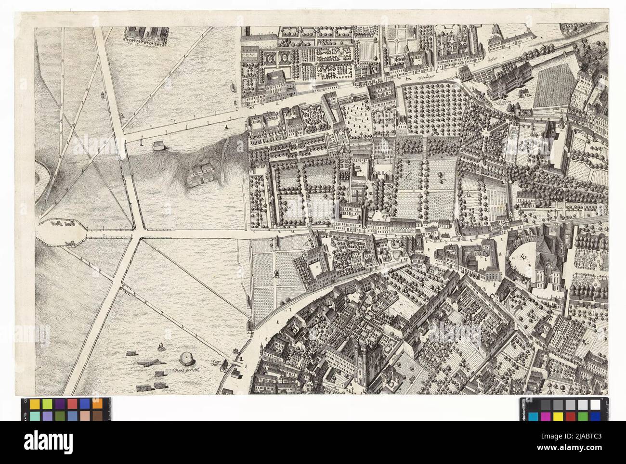Click the alamy logo in bottom bar

[x=48, y=443]
